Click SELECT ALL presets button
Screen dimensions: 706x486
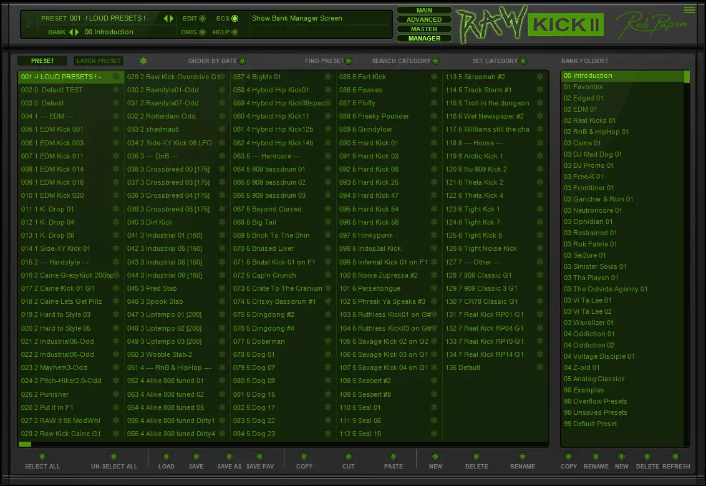42,456
